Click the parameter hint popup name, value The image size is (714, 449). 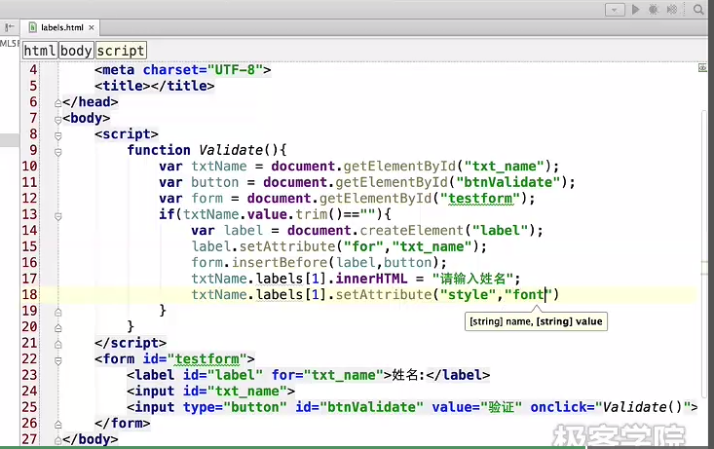pyautogui.click(x=536, y=321)
